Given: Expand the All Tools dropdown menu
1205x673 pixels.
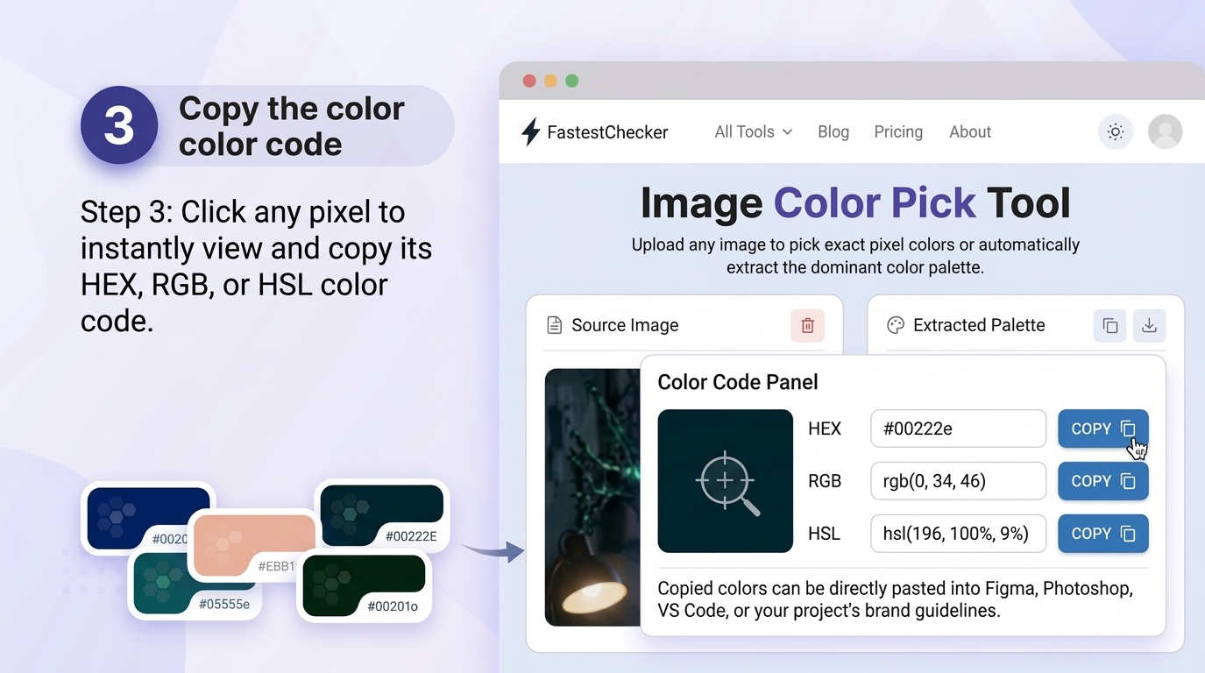Looking at the screenshot, I should click(x=753, y=131).
